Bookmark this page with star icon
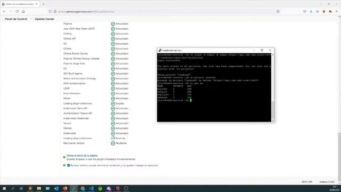341x192 pixels. tap(278, 12)
